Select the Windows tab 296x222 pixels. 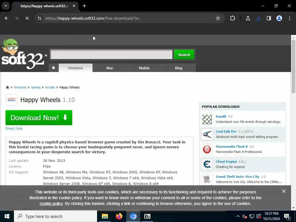[75, 68]
